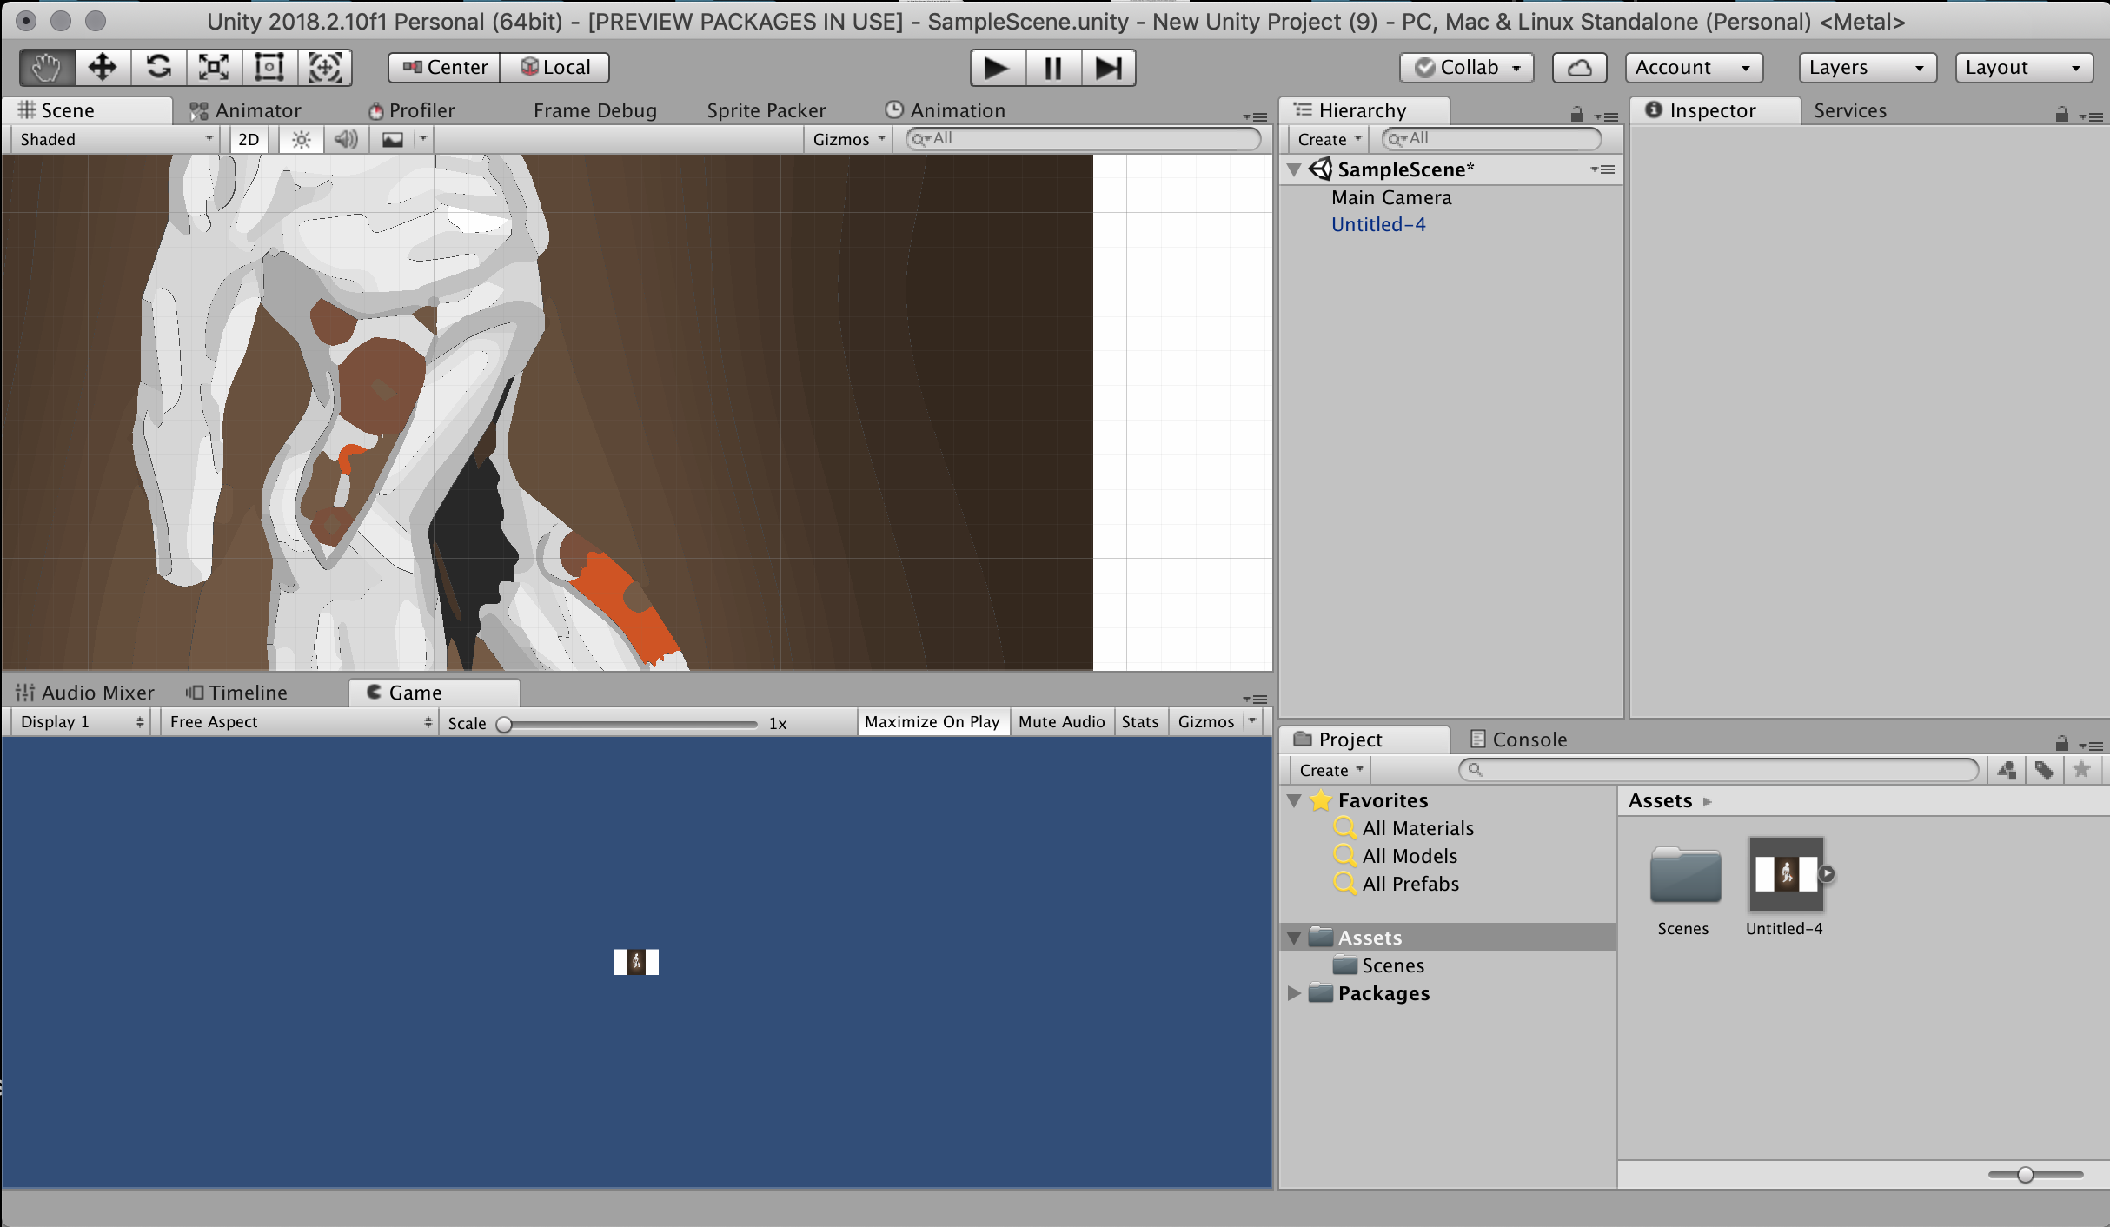Switch to the Animation tab

[x=945, y=110]
